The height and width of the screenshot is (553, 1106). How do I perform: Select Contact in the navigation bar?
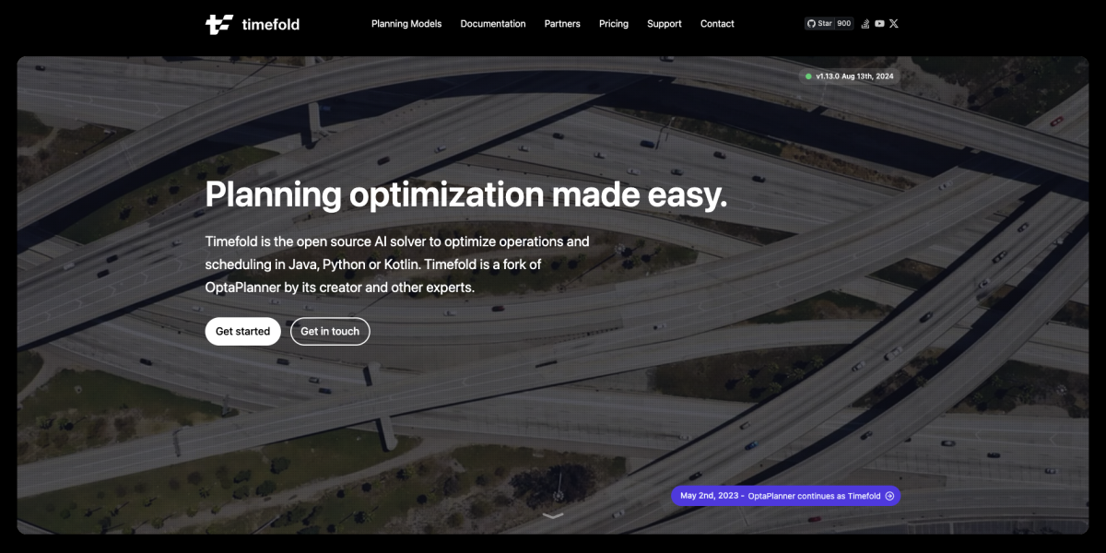coord(717,24)
